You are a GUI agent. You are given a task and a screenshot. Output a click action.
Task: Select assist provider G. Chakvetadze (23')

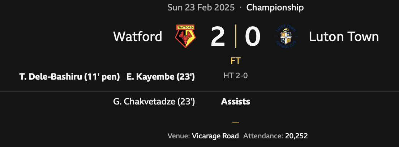pos(154,102)
